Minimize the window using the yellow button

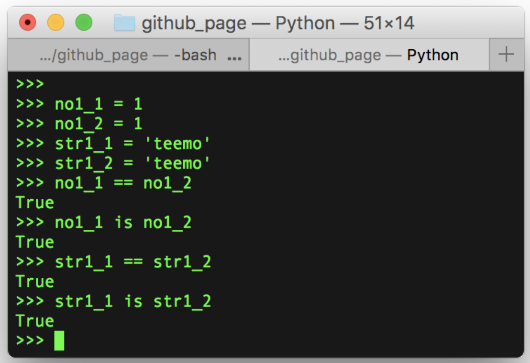pos(56,23)
